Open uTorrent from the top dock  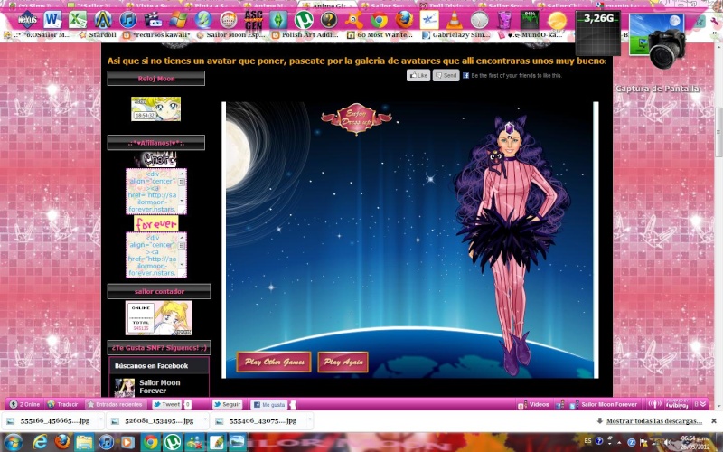[304, 20]
